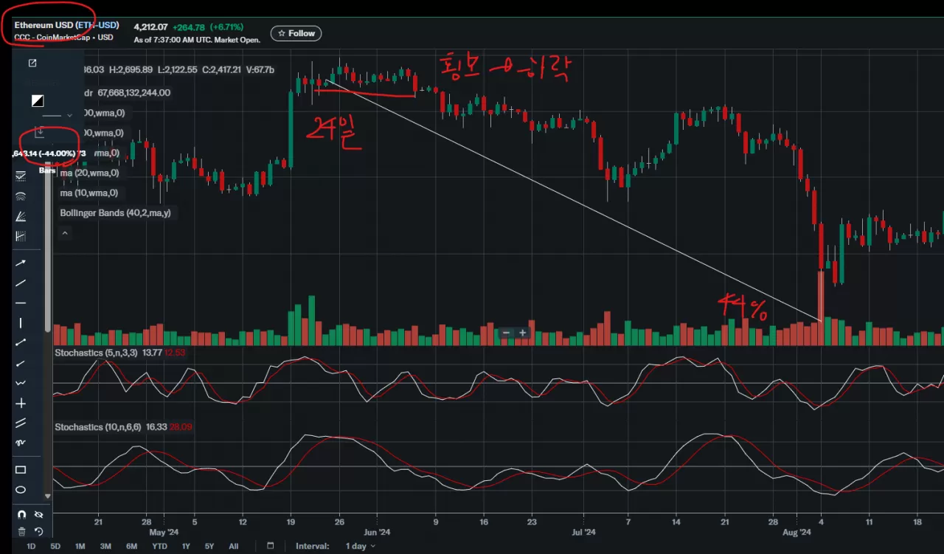The image size is (944, 554).
Task: Click the trash icon to remove drawings
Action: (21, 531)
